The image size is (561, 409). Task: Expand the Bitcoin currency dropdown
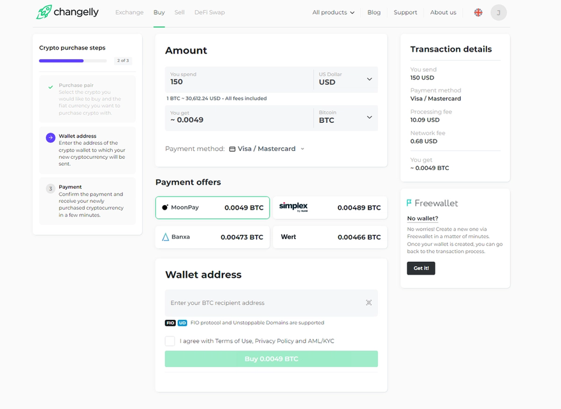click(368, 117)
